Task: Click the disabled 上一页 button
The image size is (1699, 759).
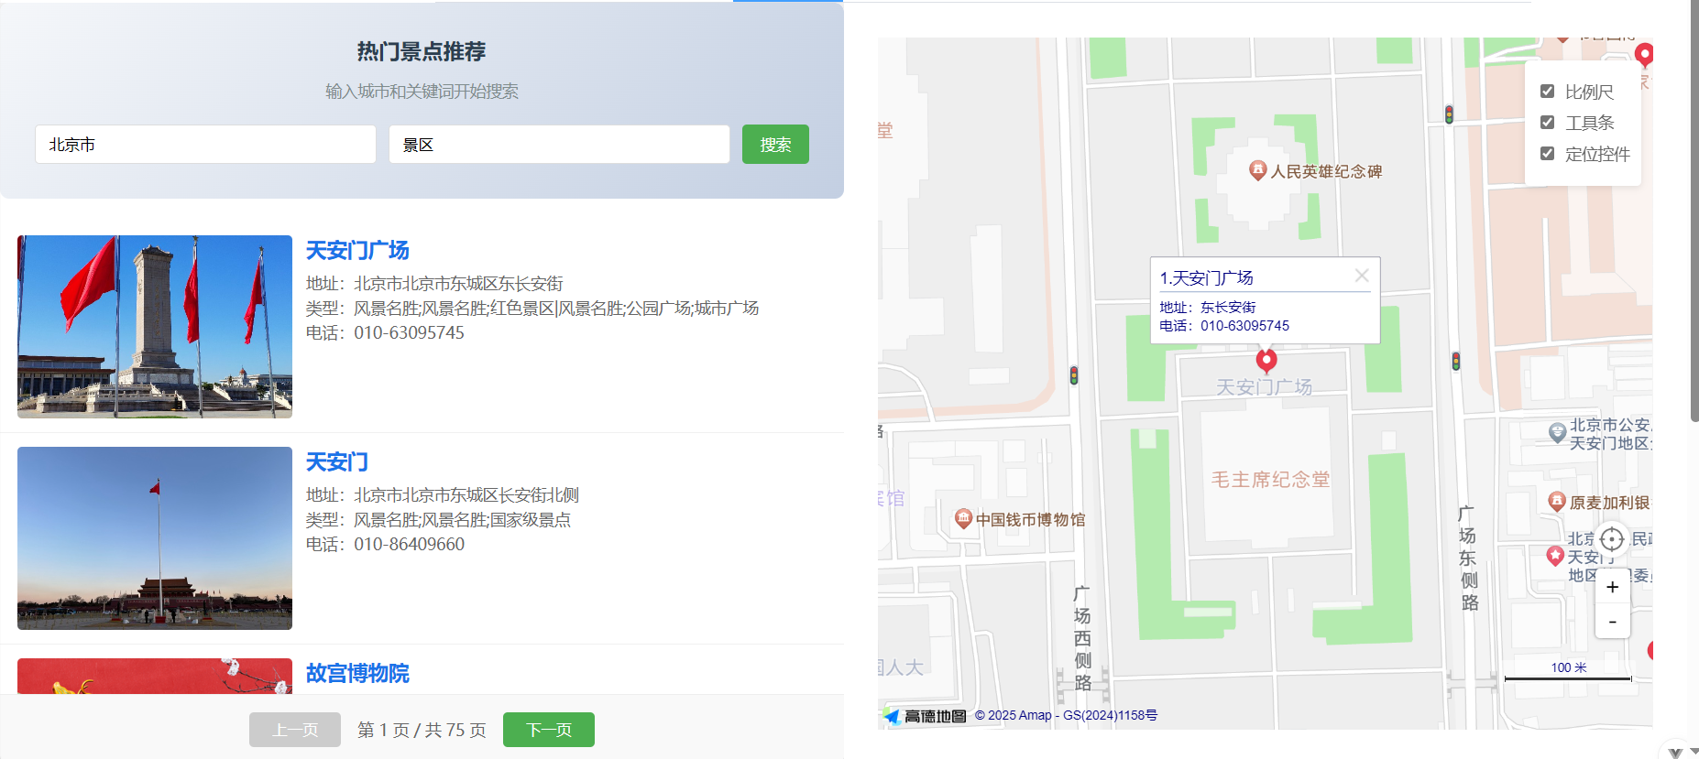Action: 295,730
